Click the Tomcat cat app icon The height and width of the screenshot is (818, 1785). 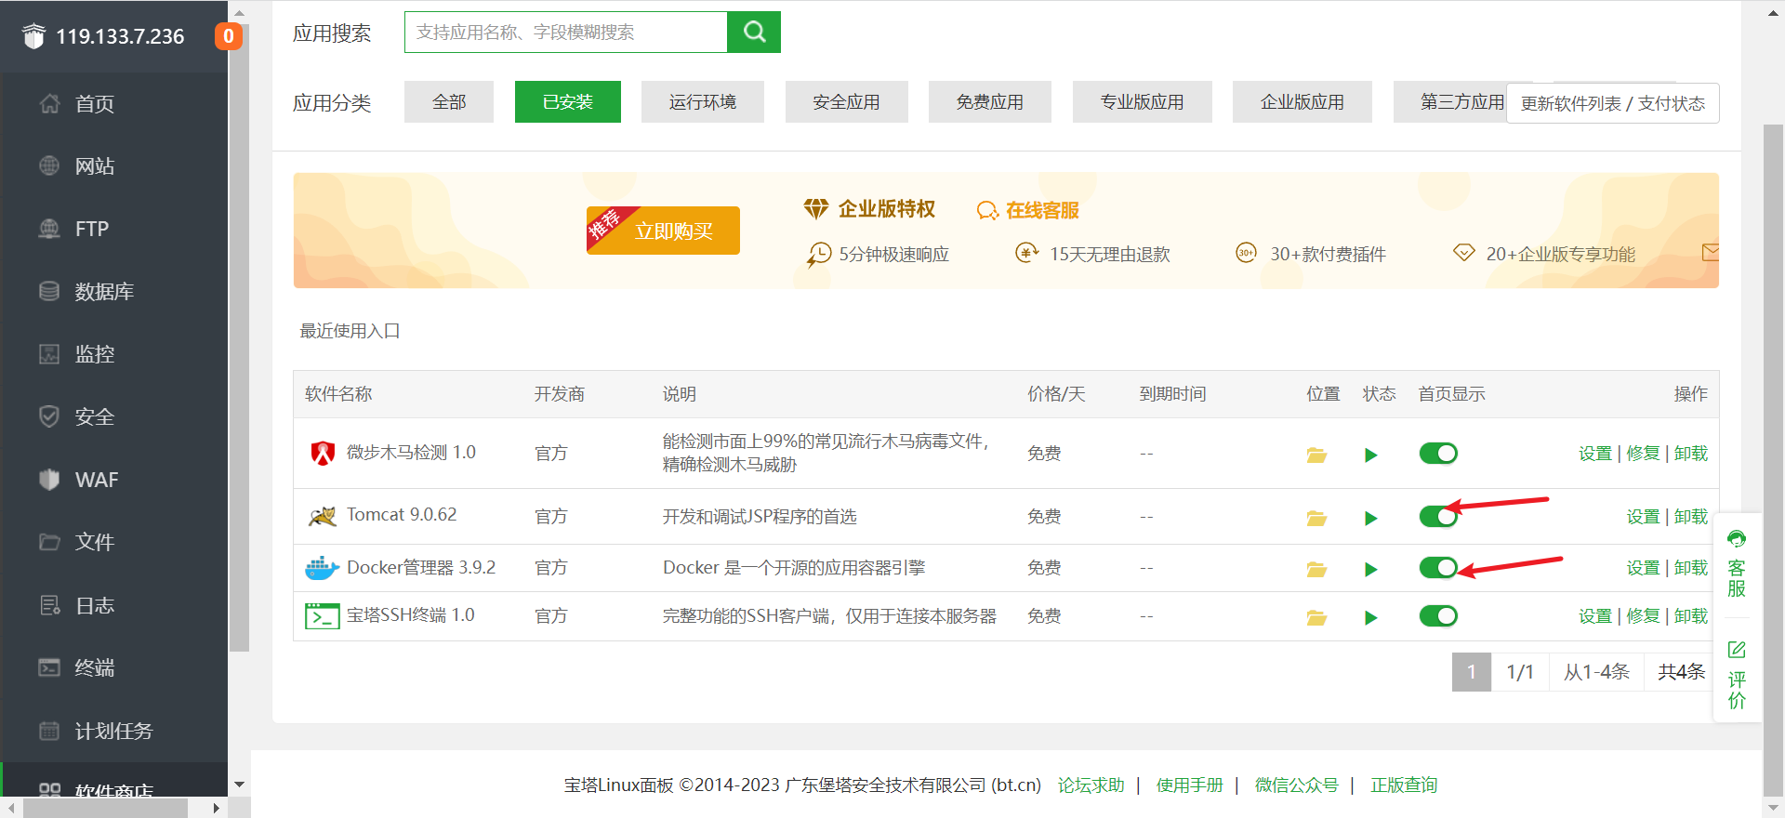[323, 516]
